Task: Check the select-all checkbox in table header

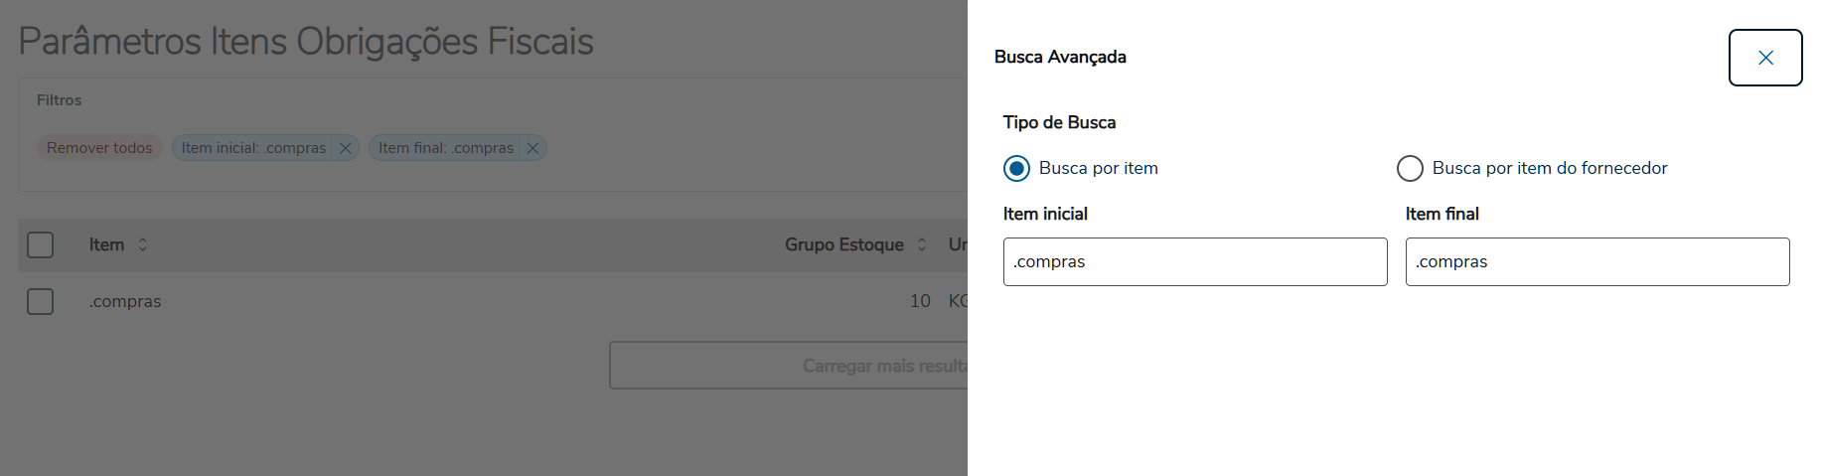Action: point(41,244)
